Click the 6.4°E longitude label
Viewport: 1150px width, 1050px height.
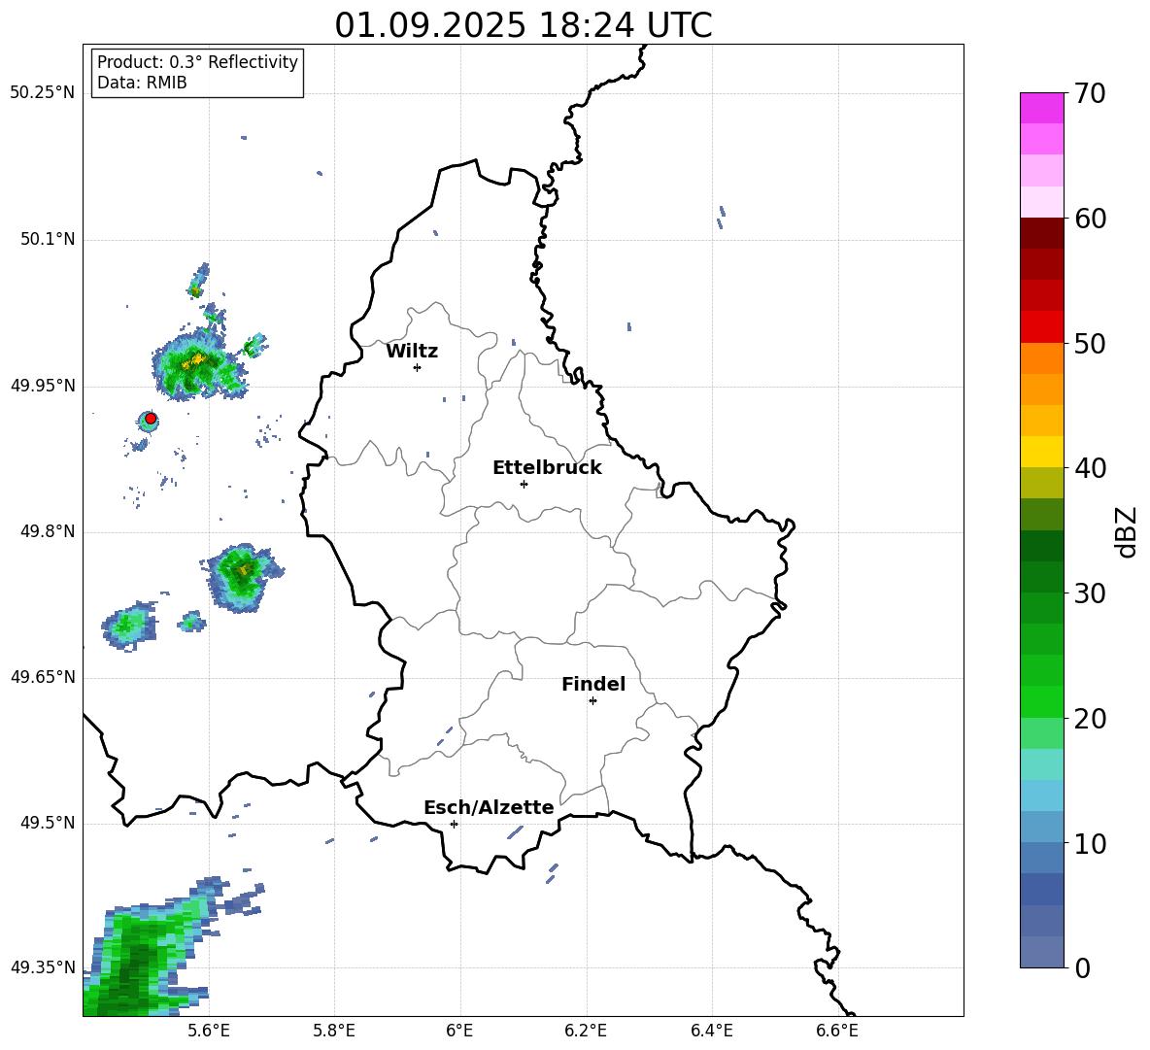[711, 1031]
